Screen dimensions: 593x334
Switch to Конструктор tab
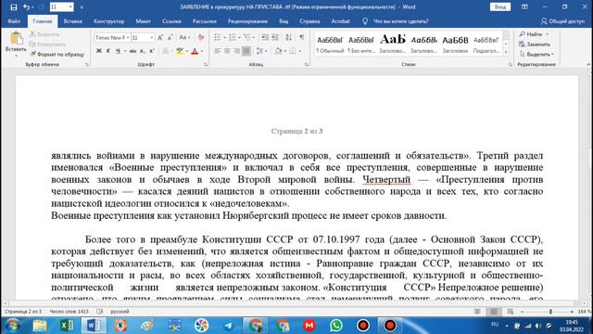pyautogui.click(x=109, y=21)
